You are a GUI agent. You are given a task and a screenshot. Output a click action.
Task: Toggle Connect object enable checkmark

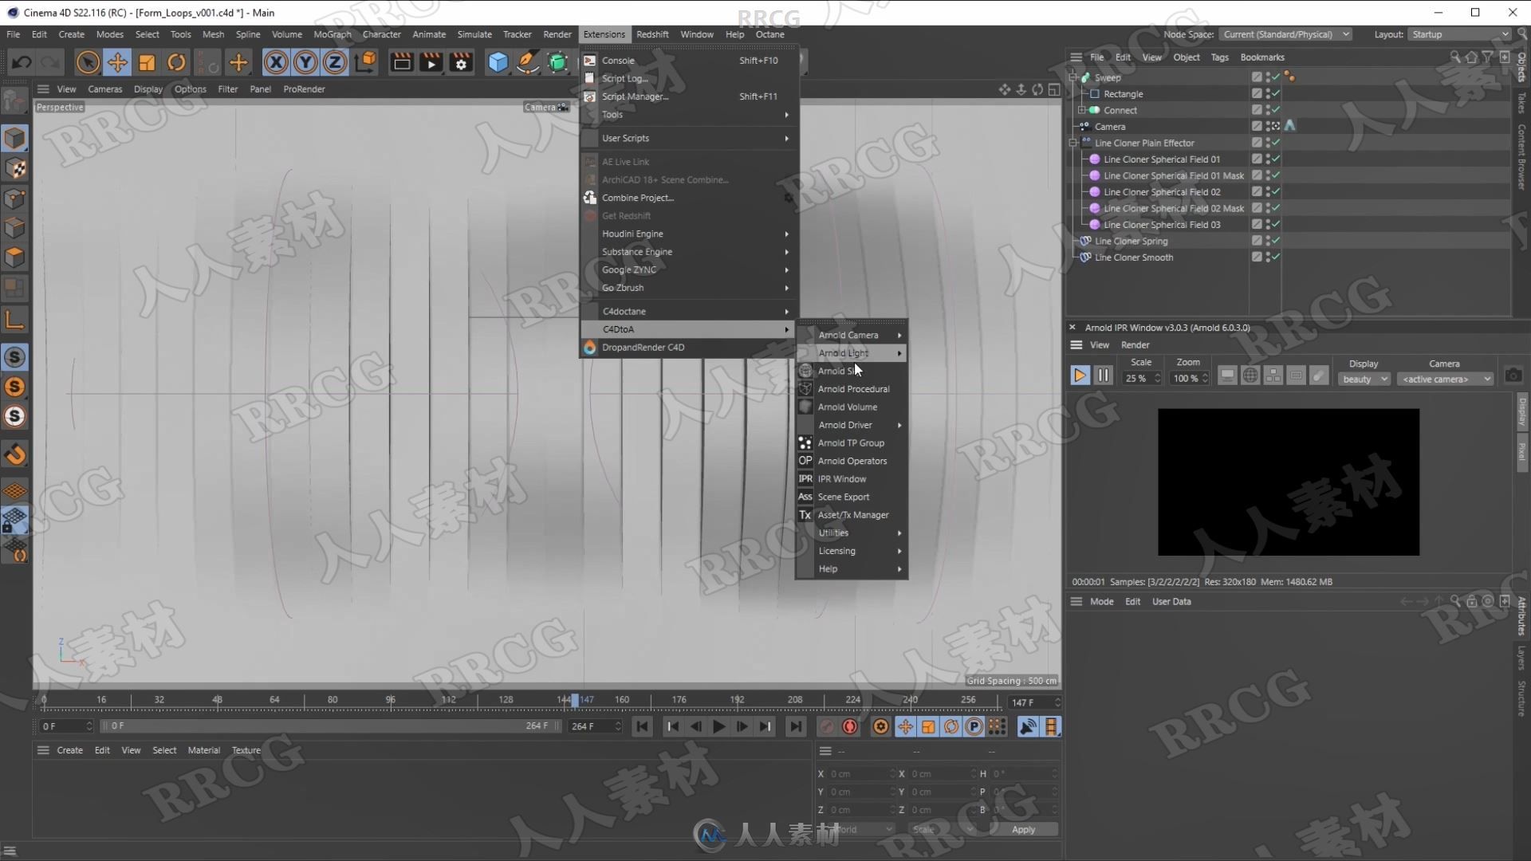(x=1276, y=110)
